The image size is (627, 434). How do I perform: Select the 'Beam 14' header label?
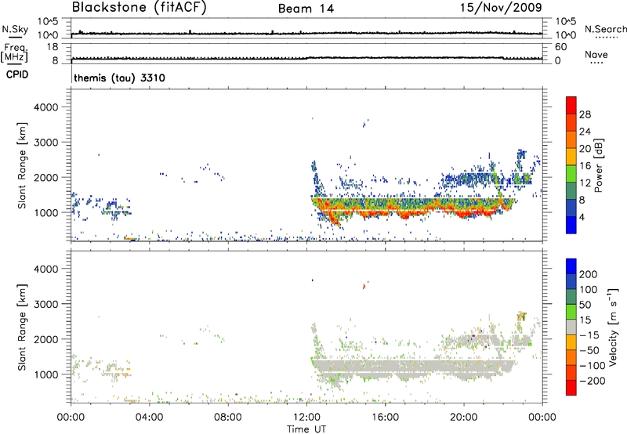(306, 9)
